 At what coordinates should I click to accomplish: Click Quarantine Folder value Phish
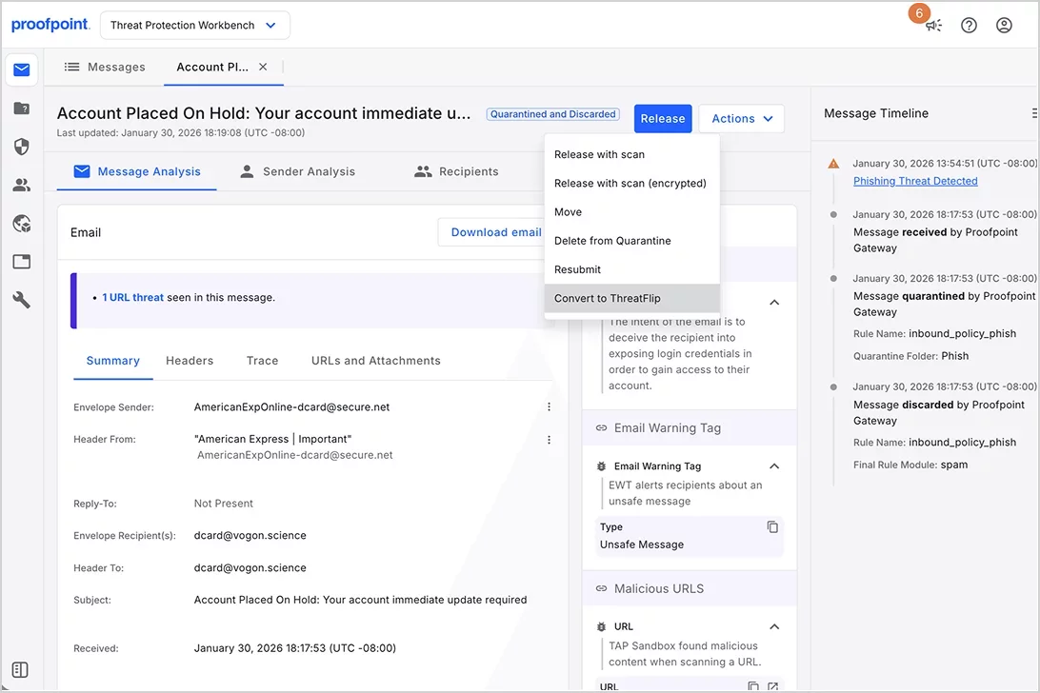pos(954,356)
